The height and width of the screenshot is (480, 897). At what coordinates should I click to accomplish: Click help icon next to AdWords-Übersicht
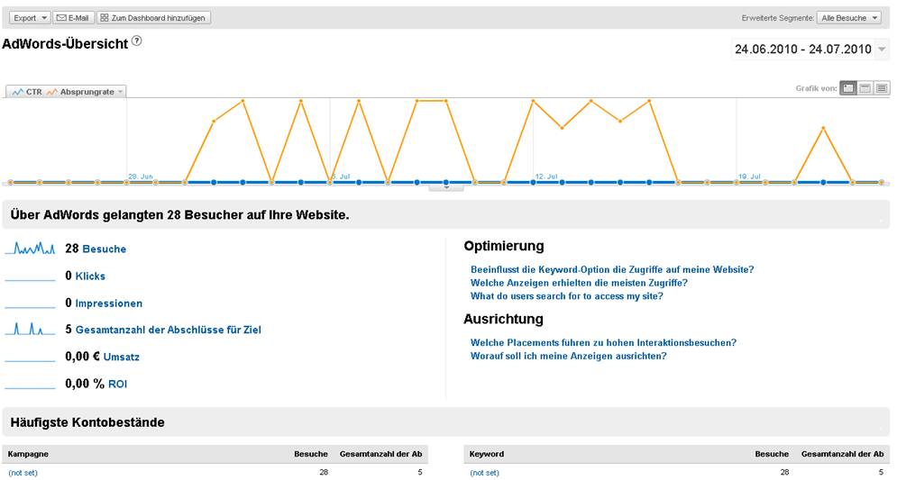137,41
